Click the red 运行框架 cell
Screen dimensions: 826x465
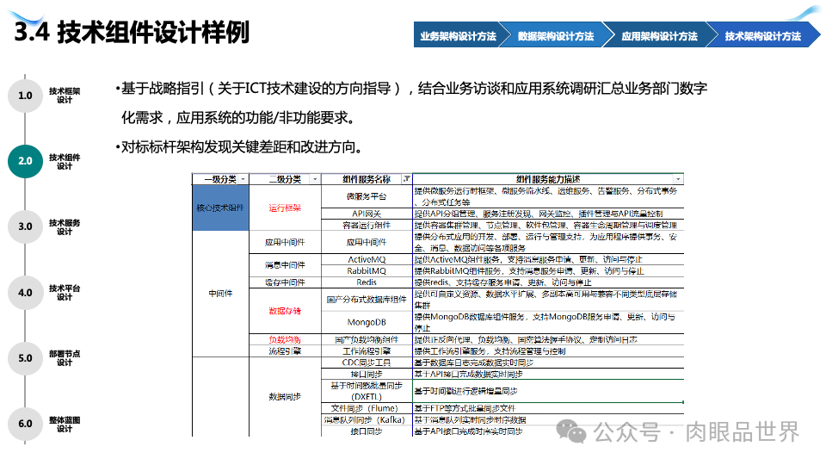coord(285,208)
